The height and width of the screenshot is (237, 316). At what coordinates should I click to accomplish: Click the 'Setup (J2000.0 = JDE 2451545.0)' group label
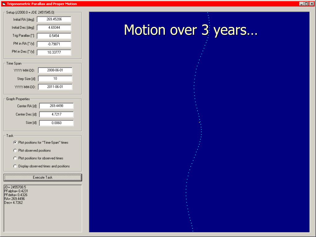coord(30,12)
